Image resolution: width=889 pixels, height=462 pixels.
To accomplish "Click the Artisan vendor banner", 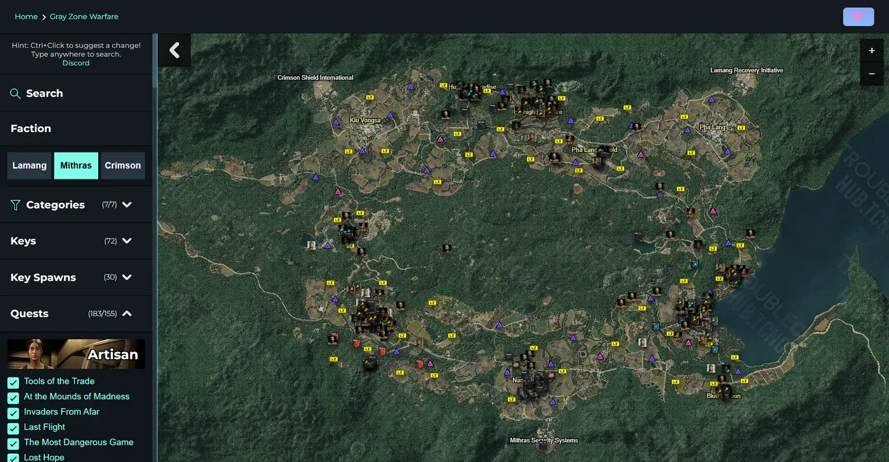I will [x=76, y=354].
